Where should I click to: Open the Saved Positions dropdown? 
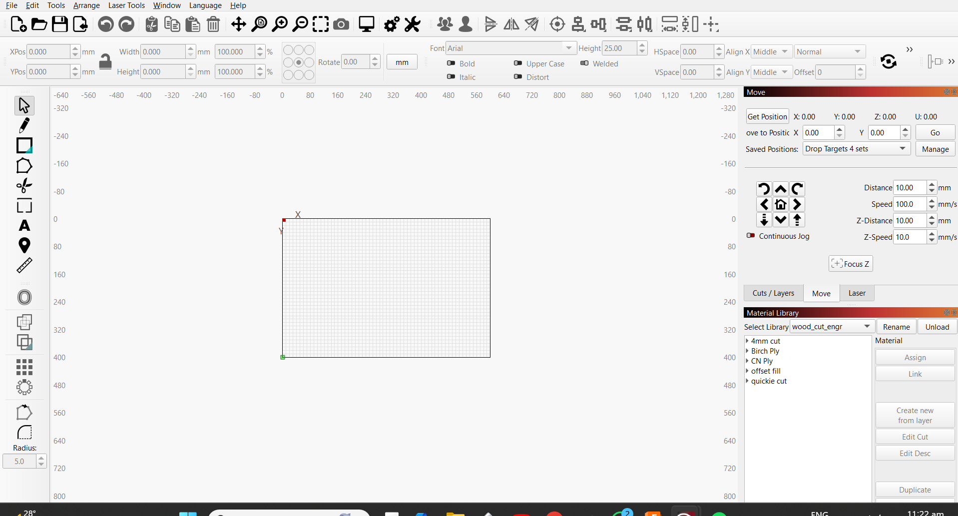[x=856, y=149]
